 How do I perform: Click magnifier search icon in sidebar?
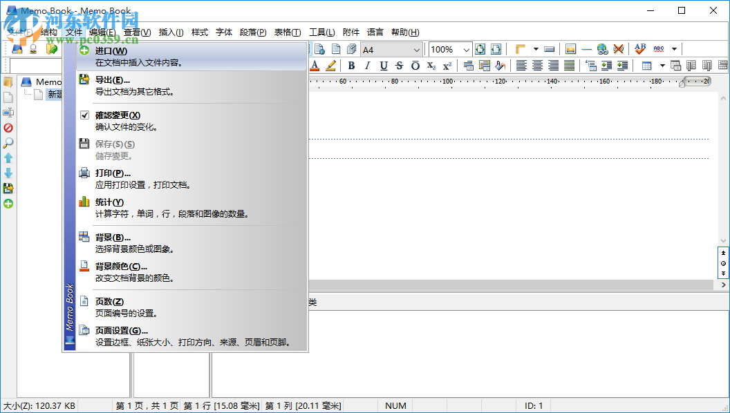[8, 143]
